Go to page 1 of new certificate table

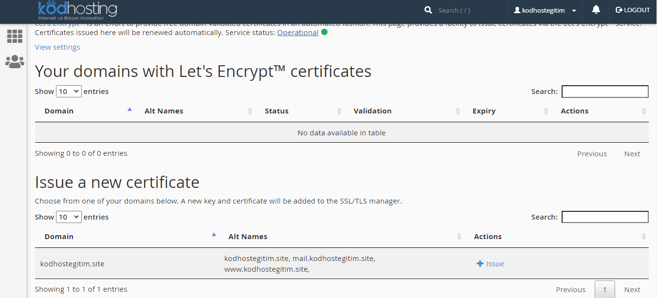point(605,290)
